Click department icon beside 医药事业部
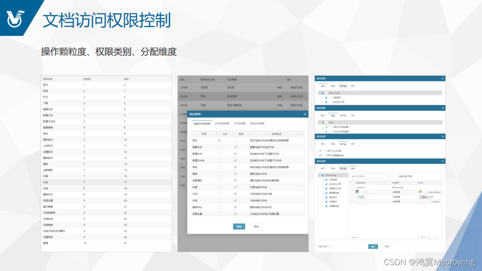Screen dimensions: 482x271 326,193
